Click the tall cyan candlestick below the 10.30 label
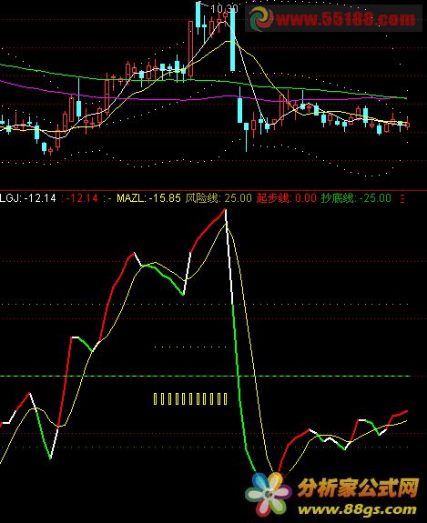This screenshot has height=523, width=427. [x=232, y=39]
